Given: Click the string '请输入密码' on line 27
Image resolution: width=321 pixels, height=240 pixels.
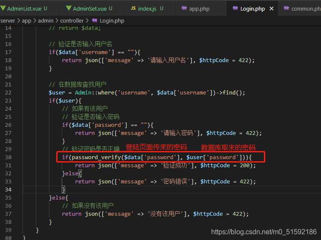Looking at the screenshot, I should [178, 133].
